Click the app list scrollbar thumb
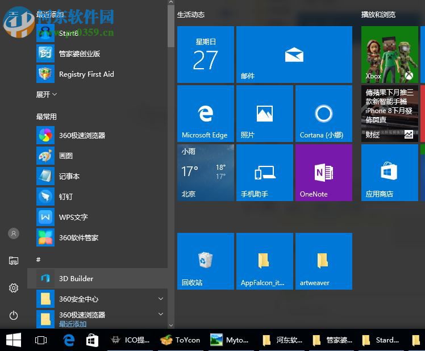Viewport: 425px width, 351px height. 171,26
